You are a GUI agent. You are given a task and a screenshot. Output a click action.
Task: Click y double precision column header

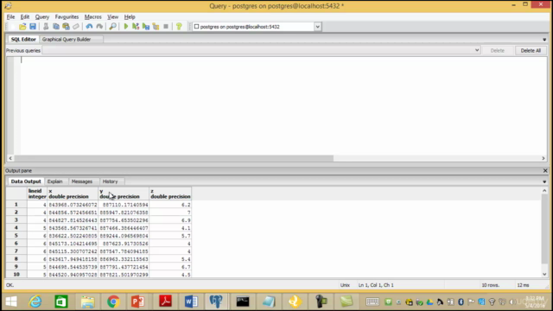coord(124,194)
